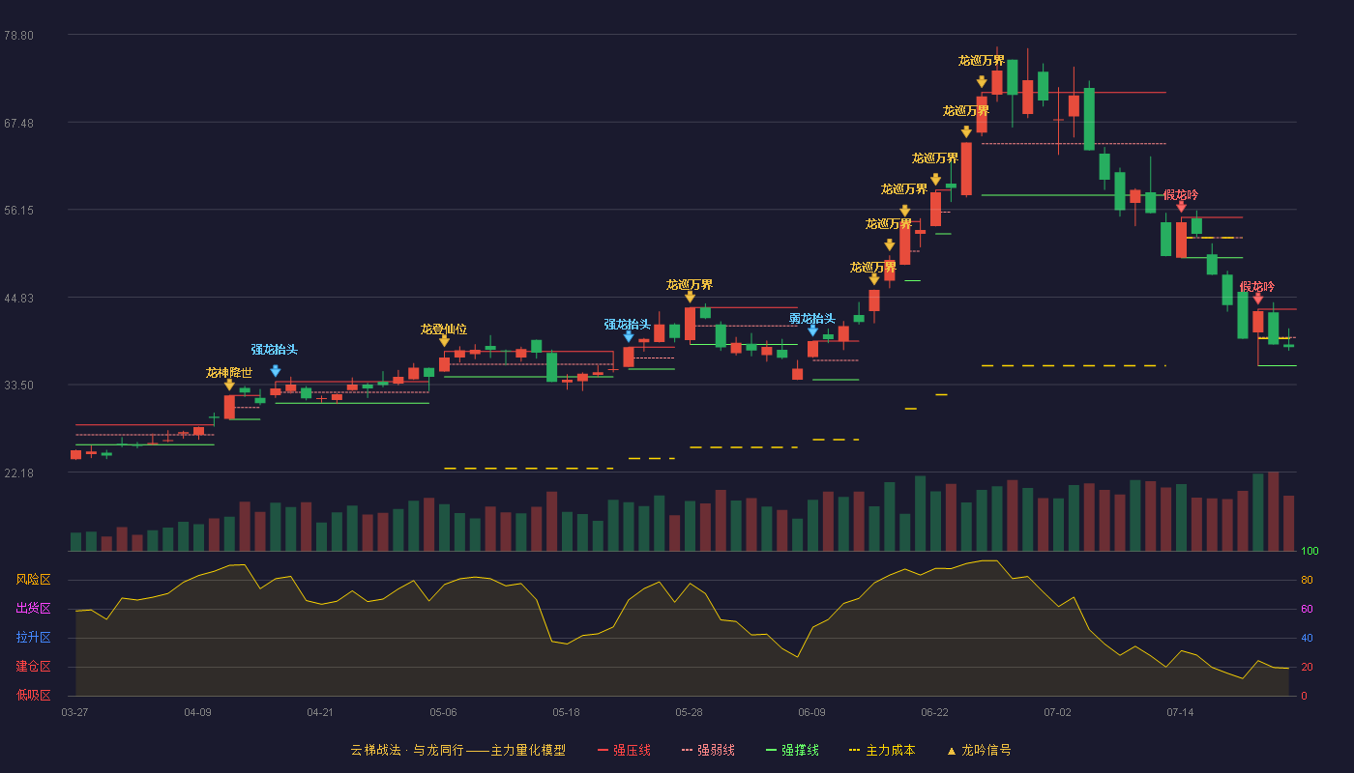This screenshot has width=1354, height=773.
Task: Click the 05-06 date label
Action: click(443, 712)
